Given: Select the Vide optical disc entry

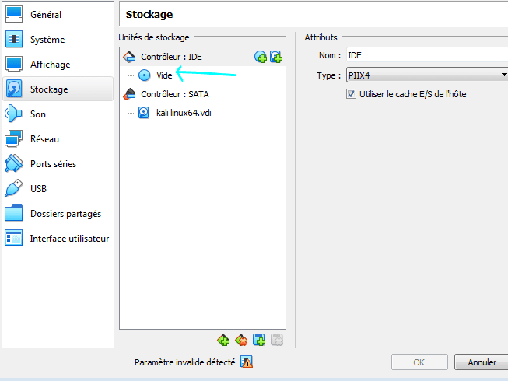Looking at the screenshot, I should (x=164, y=75).
